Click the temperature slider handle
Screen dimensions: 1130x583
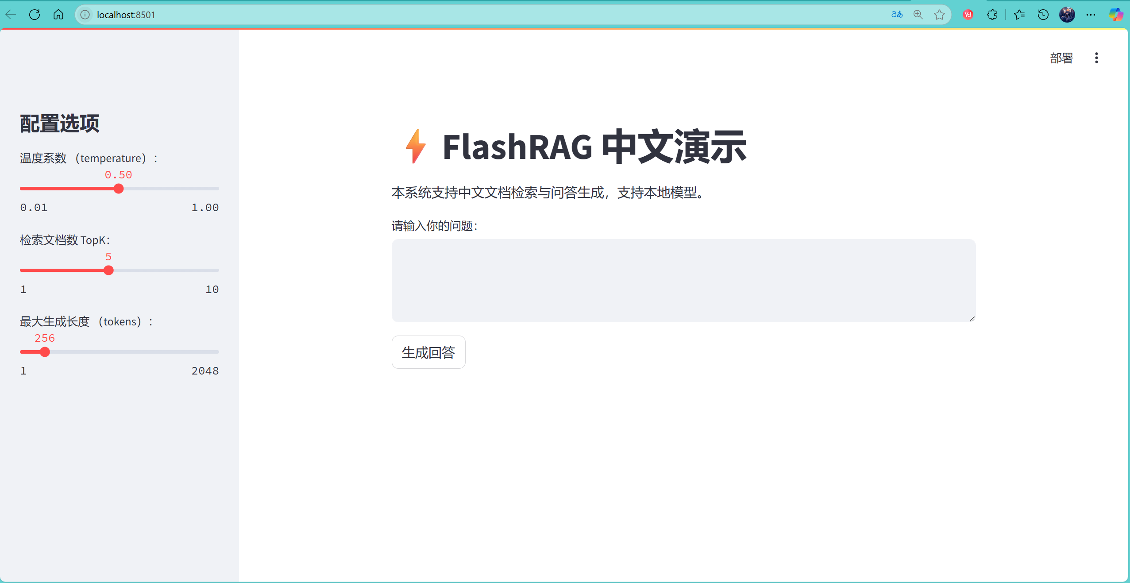click(x=119, y=189)
